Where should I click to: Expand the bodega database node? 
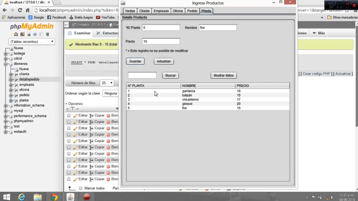[6, 54]
